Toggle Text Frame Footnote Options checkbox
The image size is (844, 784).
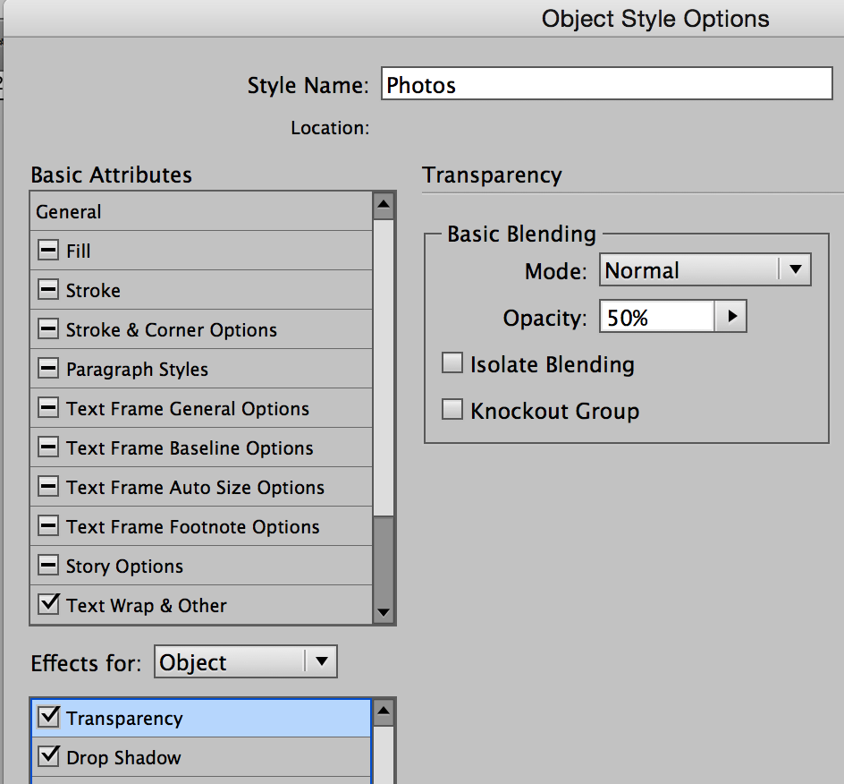coord(48,526)
